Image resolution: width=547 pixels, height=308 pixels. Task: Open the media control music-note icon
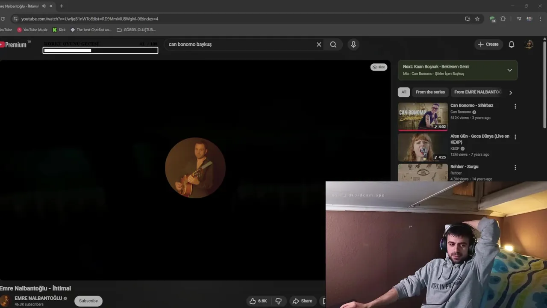tap(519, 19)
